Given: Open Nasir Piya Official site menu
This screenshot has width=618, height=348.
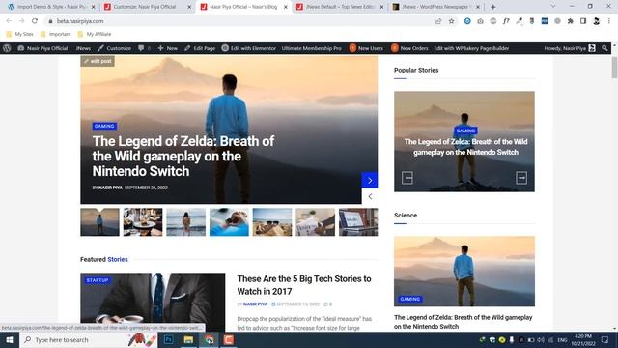Looking at the screenshot, I should point(42,48).
